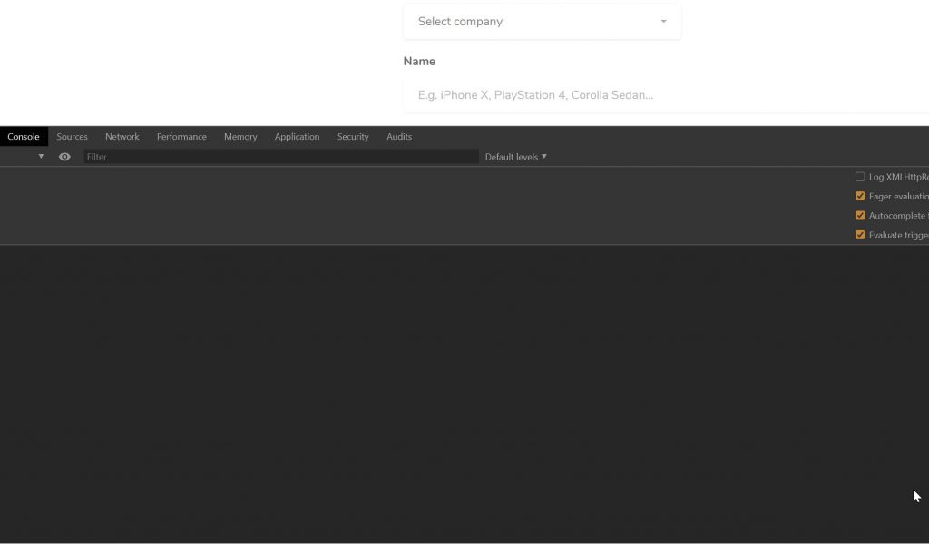
Task: Create a live expression using the eye icon
Action: pos(64,156)
